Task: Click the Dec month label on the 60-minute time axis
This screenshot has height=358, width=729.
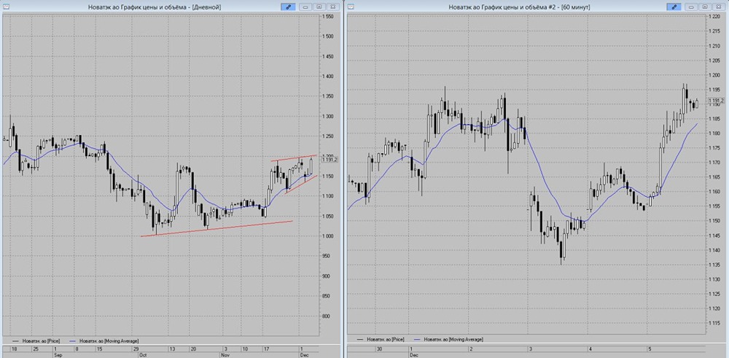Action: (413, 354)
